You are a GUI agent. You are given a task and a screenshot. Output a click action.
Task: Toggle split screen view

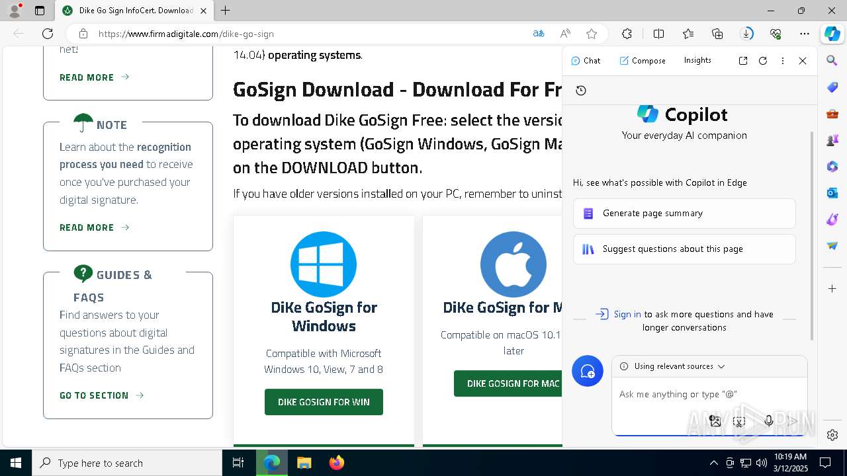tap(658, 34)
